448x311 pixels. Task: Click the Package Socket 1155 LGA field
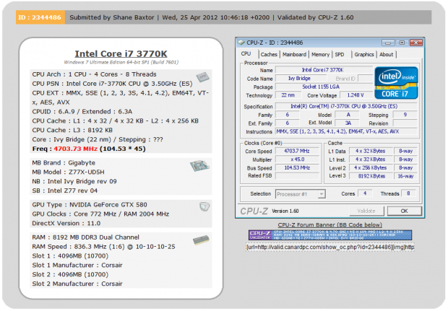pyautogui.click(x=324, y=87)
